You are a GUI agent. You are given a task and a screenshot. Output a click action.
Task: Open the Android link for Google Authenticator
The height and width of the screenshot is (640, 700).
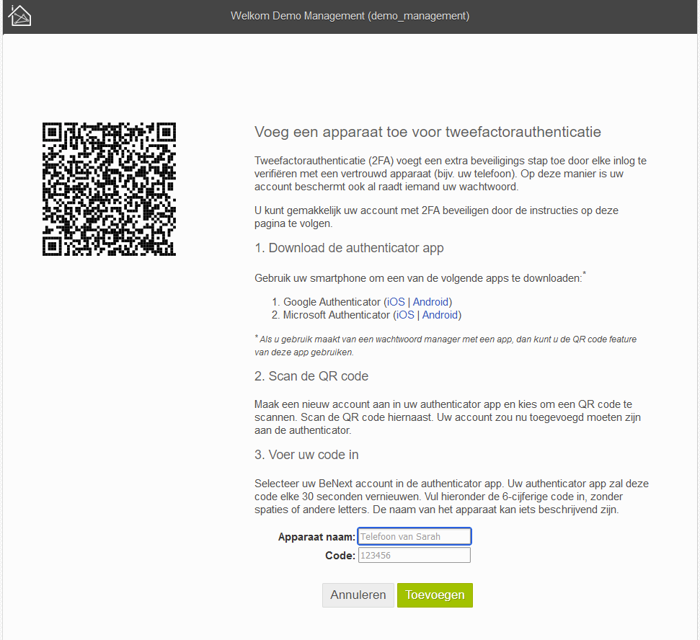click(x=430, y=301)
